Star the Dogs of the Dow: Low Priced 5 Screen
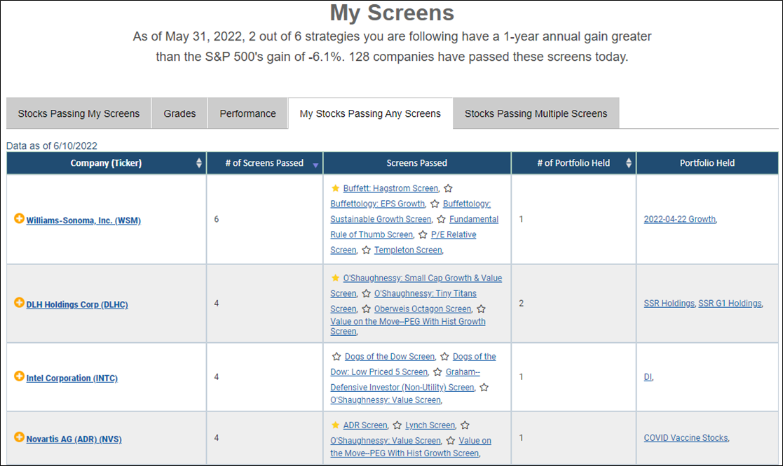Screen dimensions: 783x466 click(445, 357)
